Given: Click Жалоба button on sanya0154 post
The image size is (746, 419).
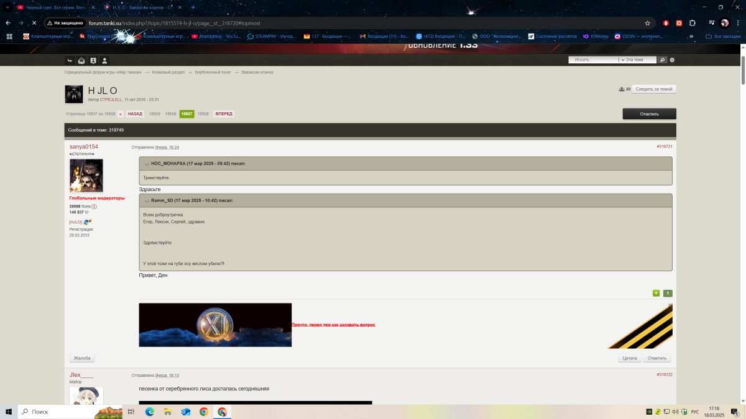Looking at the screenshot, I should (x=82, y=358).
